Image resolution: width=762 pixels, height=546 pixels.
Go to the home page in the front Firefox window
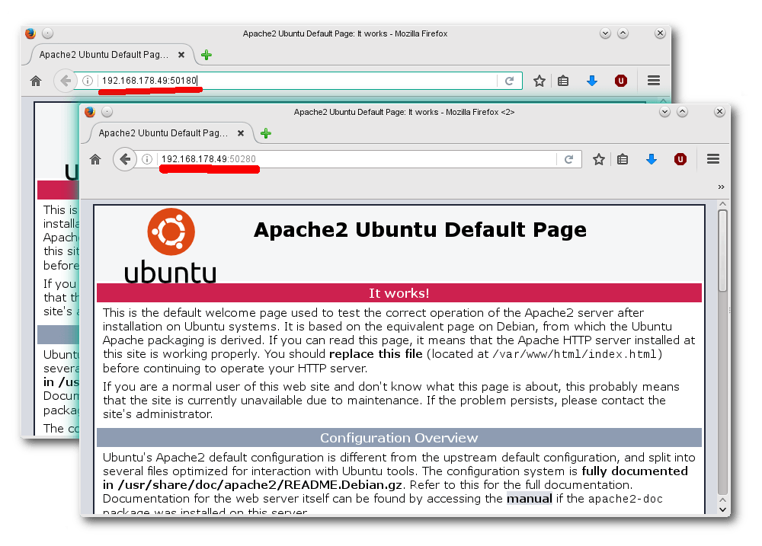(95, 159)
